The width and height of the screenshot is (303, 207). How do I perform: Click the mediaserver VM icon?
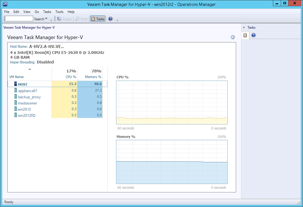click(x=16, y=103)
